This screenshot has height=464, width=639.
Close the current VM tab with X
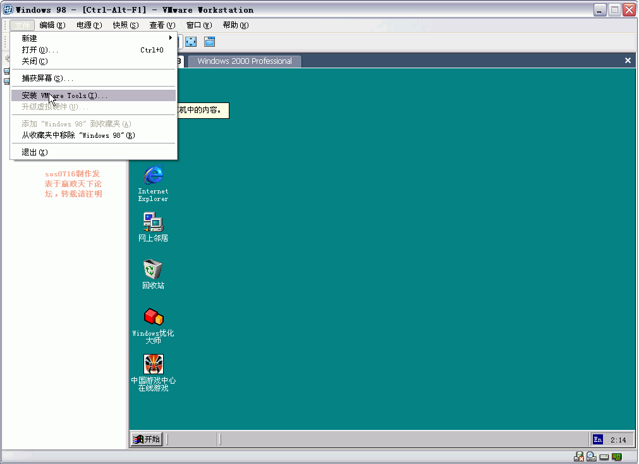[x=628, y=60]
